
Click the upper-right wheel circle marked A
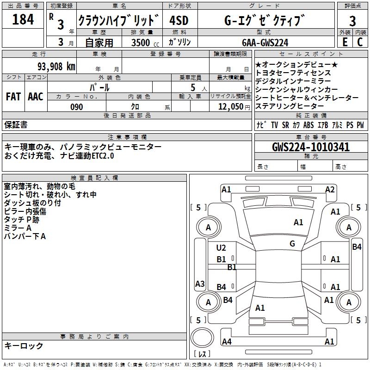[349, 227]
